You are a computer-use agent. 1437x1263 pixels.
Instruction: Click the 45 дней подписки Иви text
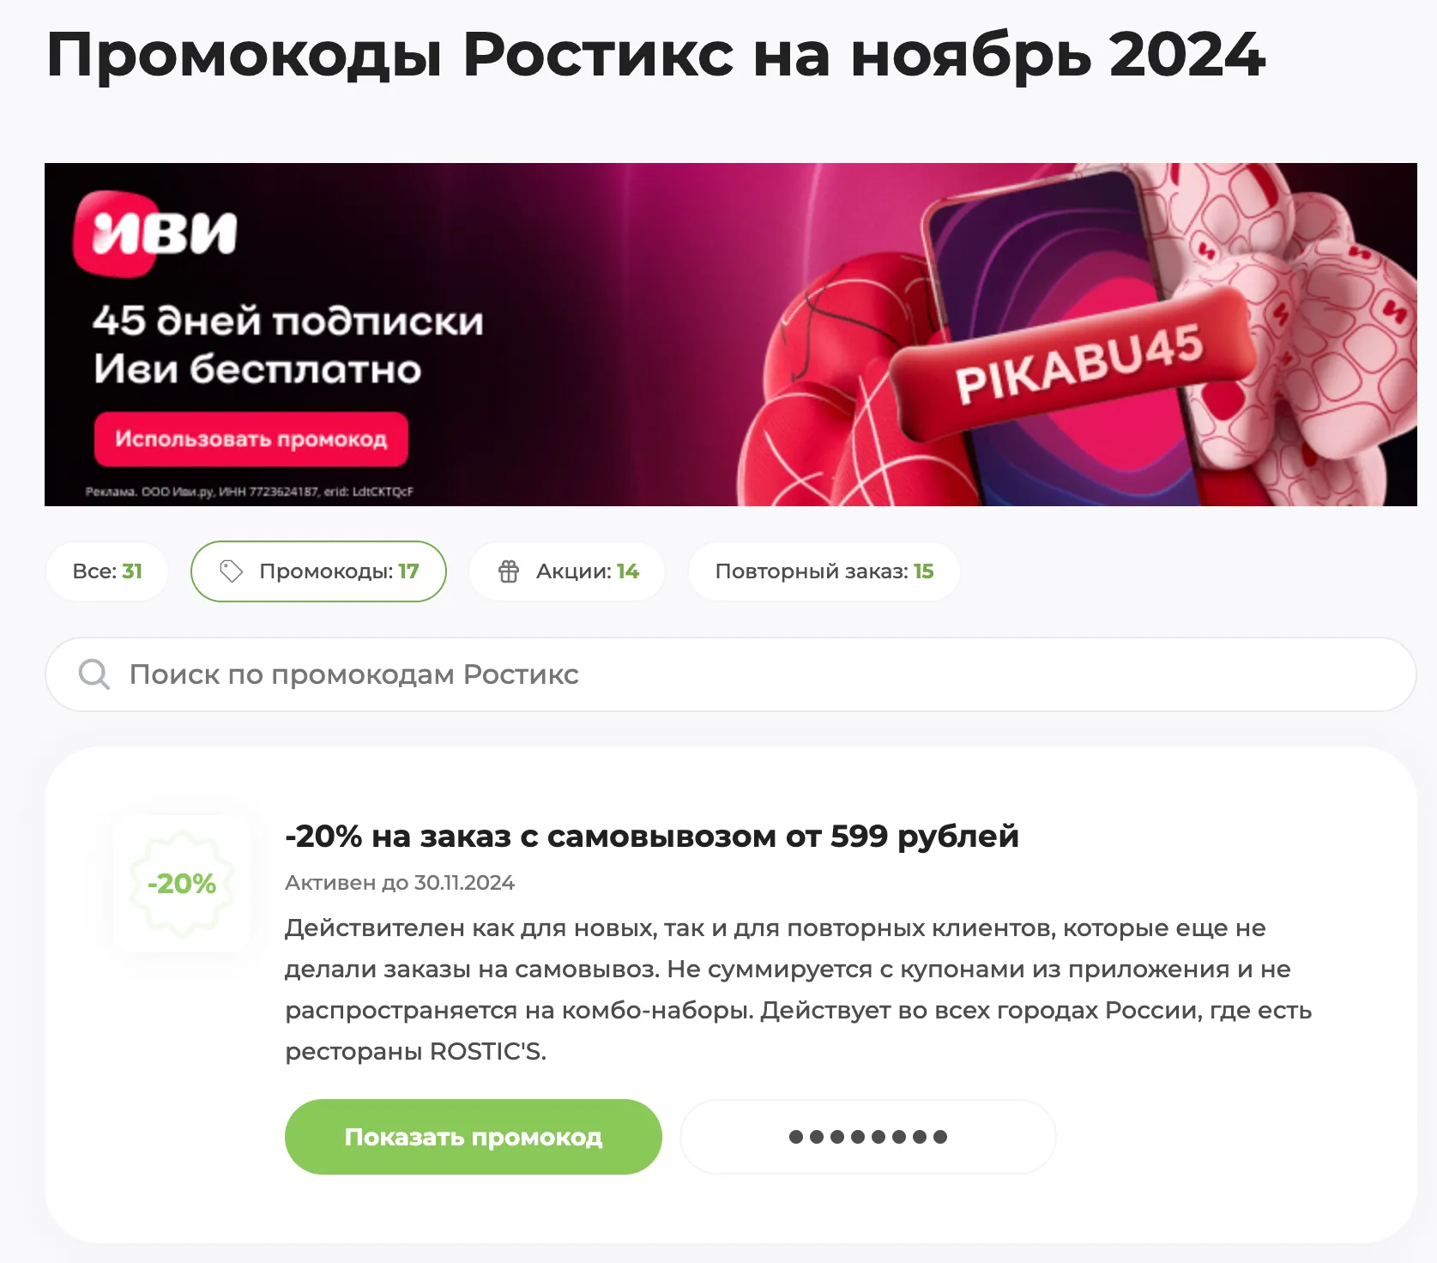click(x=288, y=345)
